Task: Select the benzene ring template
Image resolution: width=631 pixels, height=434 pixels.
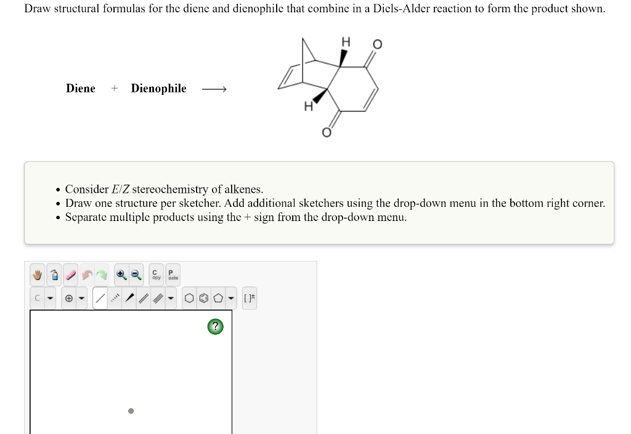Action: [x=205, y=297]
